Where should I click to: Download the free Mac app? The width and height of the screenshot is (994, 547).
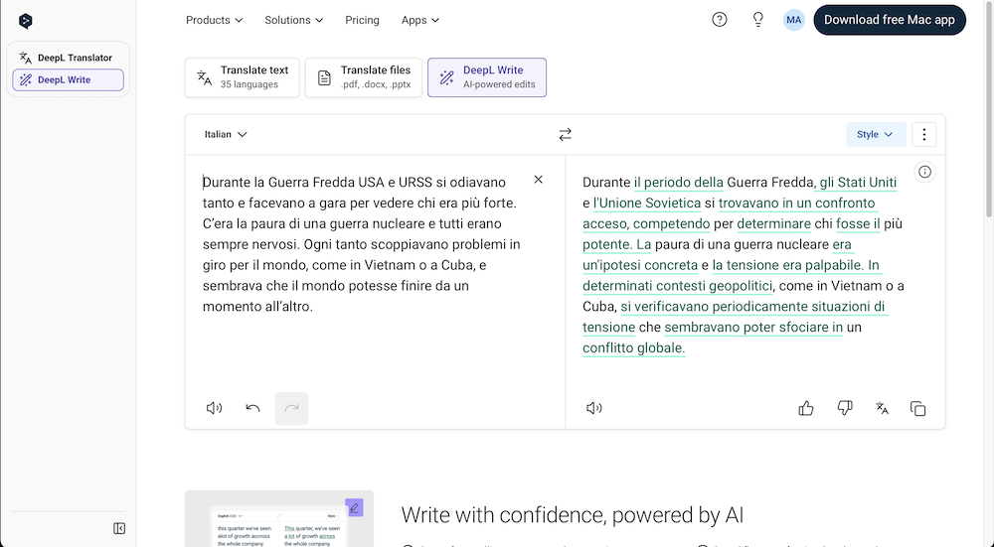pyautogui.click(x=890, y=20)
